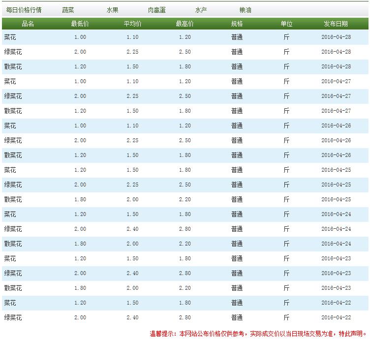Switch to the 水产 tab
The height and width of the screenshot is (340, 370).
coord(201,10)
